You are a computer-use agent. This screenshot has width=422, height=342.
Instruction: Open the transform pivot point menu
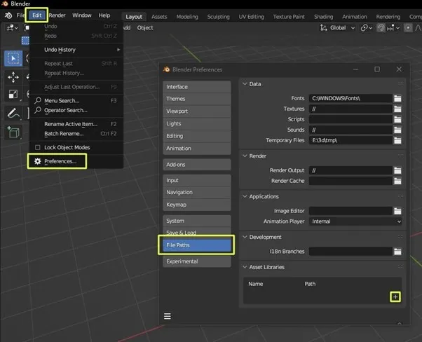(367, 28)
